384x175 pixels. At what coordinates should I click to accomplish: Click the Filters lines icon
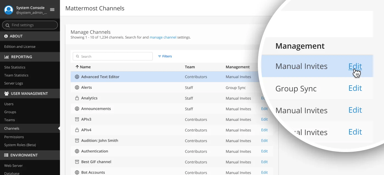[159, 56]
